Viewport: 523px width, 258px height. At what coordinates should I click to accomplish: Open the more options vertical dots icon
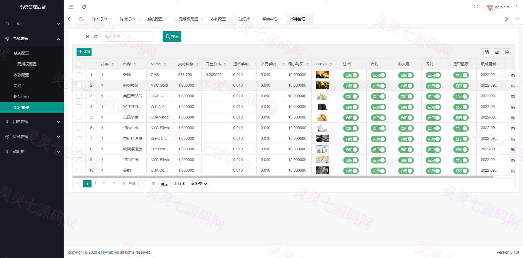(517, 7)
